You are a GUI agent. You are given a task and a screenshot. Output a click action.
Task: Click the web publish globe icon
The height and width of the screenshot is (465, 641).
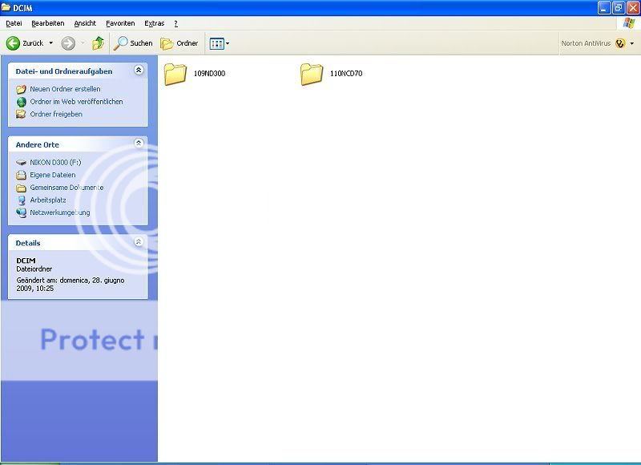[22, 102]
